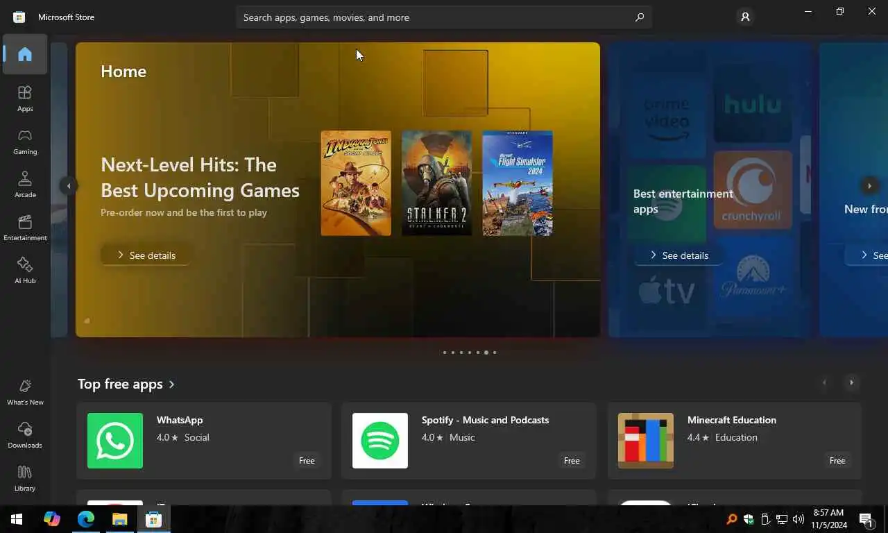Click the Free button for WhatsApp
The width and height of the screenshot is (888, 533).
click(x=307, y=461)
